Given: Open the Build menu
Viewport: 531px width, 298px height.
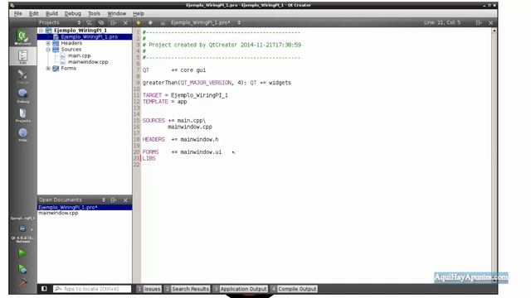Looking at the screenshot, I should pos(51,13).
